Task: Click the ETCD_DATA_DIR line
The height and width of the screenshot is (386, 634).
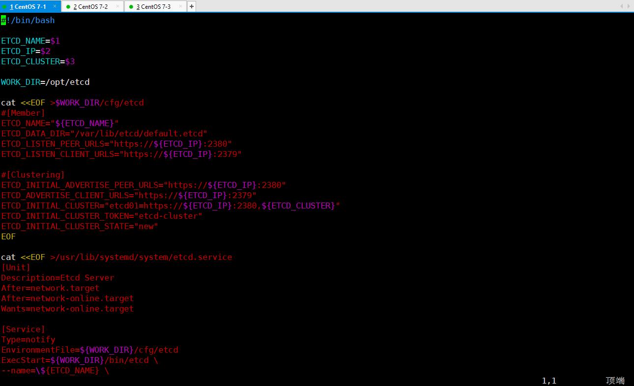Action: pos(104,133)
